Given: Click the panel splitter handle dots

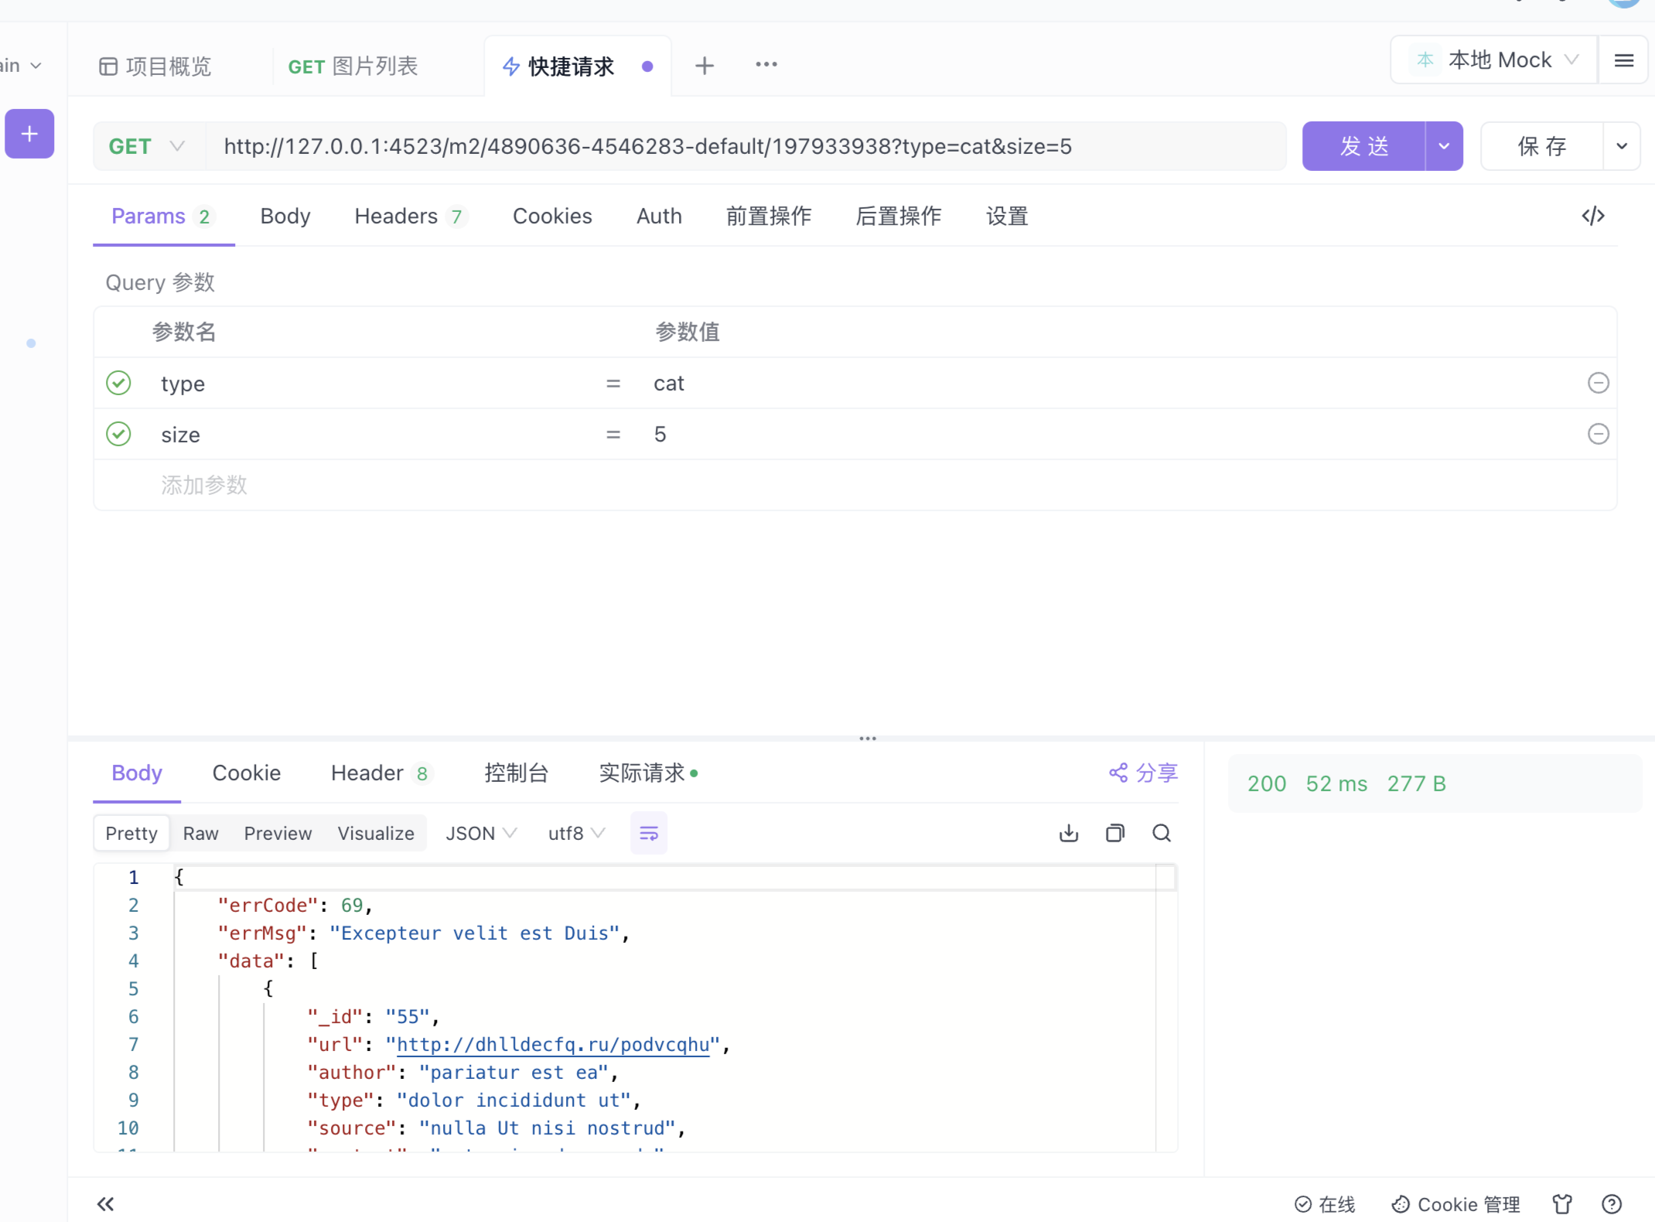Looking at the screenshot, I should pyautogui.click(x=868, y=739).
